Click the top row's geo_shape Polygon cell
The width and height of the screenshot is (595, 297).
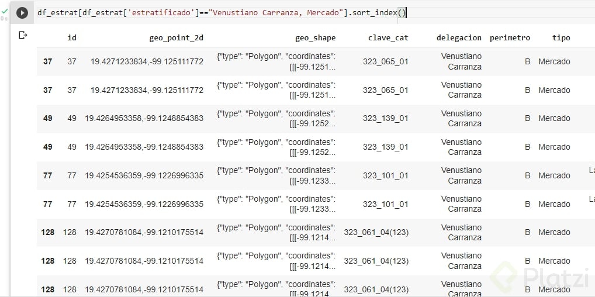(276, 61)
